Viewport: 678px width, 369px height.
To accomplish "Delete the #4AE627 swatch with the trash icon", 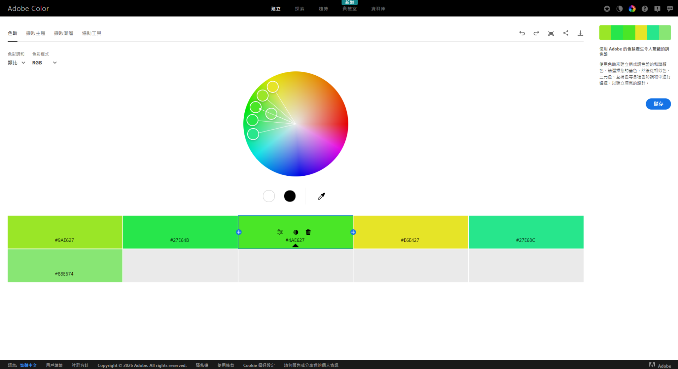I will point(308,232).
